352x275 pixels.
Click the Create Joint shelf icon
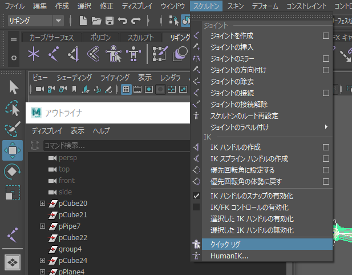pyautogui.click(x=54, y=54)
